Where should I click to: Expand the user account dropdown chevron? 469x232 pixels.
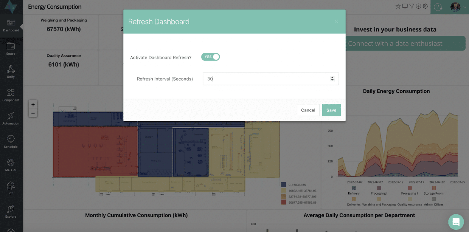[x=464, y=7]
